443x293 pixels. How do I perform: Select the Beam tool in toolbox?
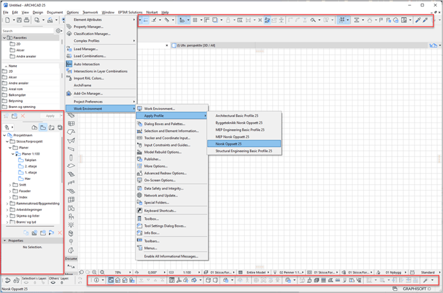pos(71,149)
